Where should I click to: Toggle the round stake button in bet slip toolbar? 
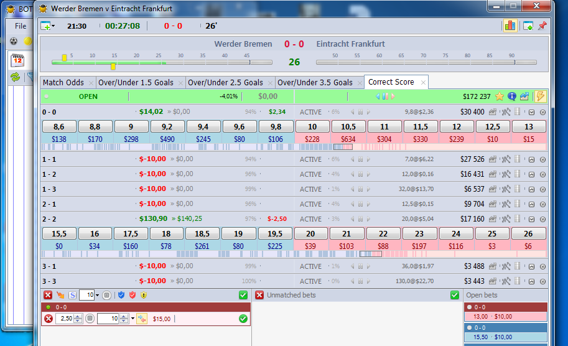coord(106,295)
